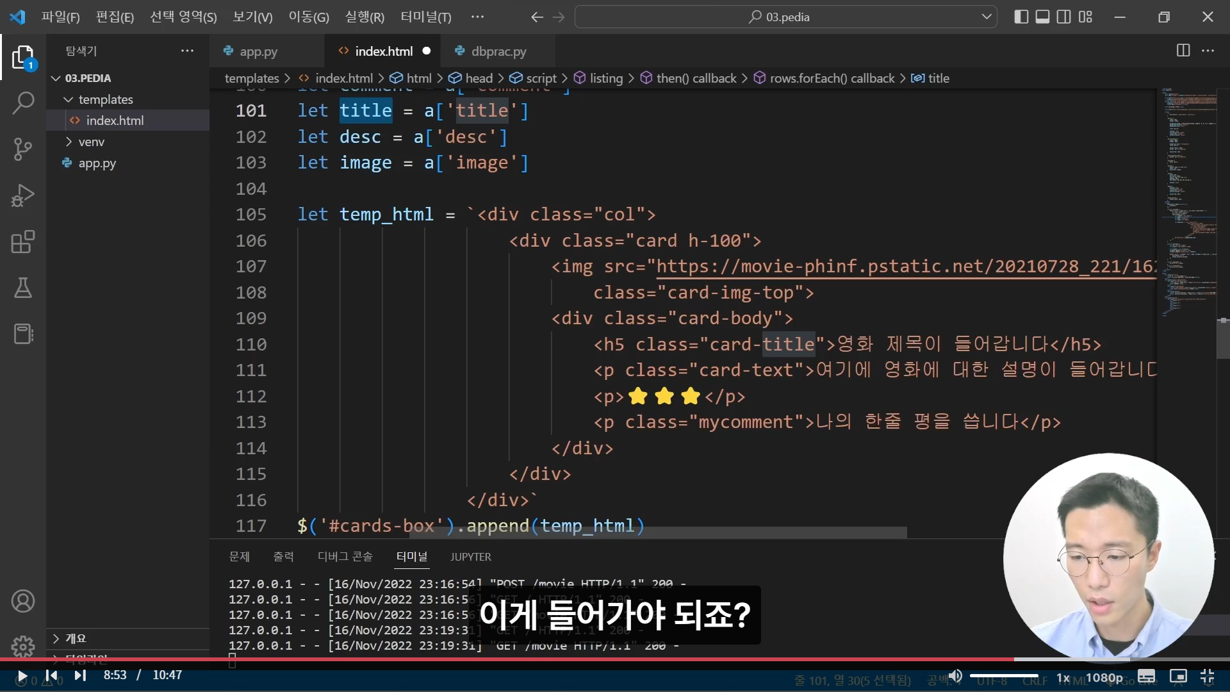
Task: Skip to previous video
Action: click(52, 676)
